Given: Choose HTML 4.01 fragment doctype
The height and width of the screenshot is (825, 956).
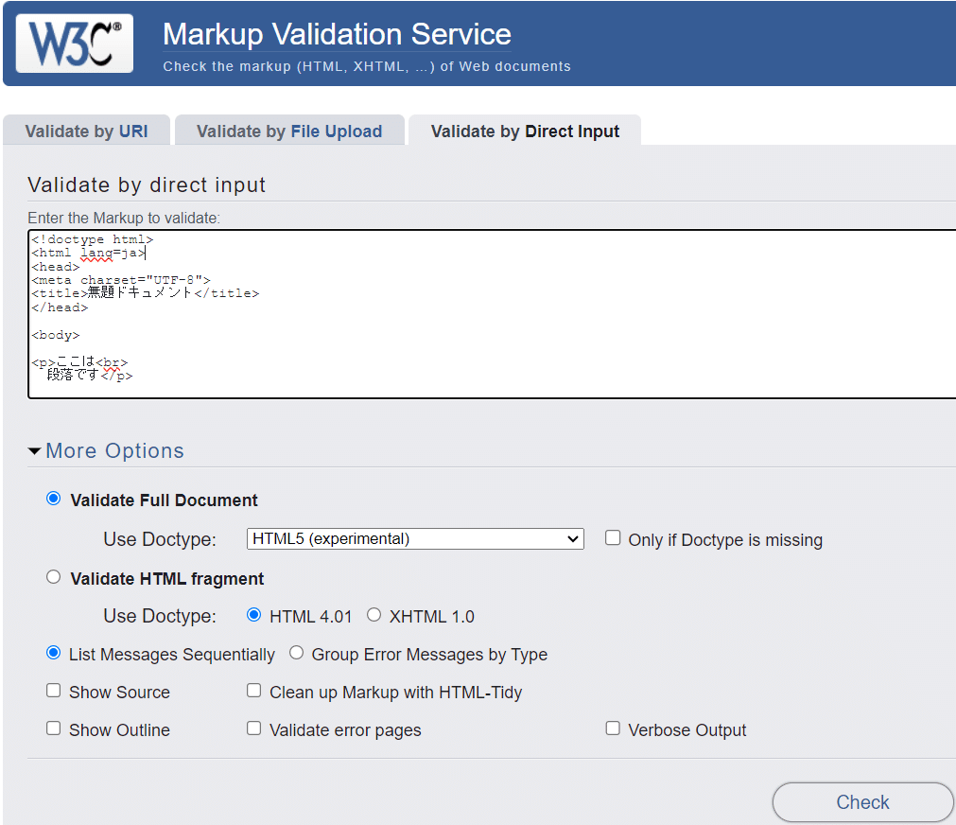Looking at the screenshot, I should click(x=254, y=614).
